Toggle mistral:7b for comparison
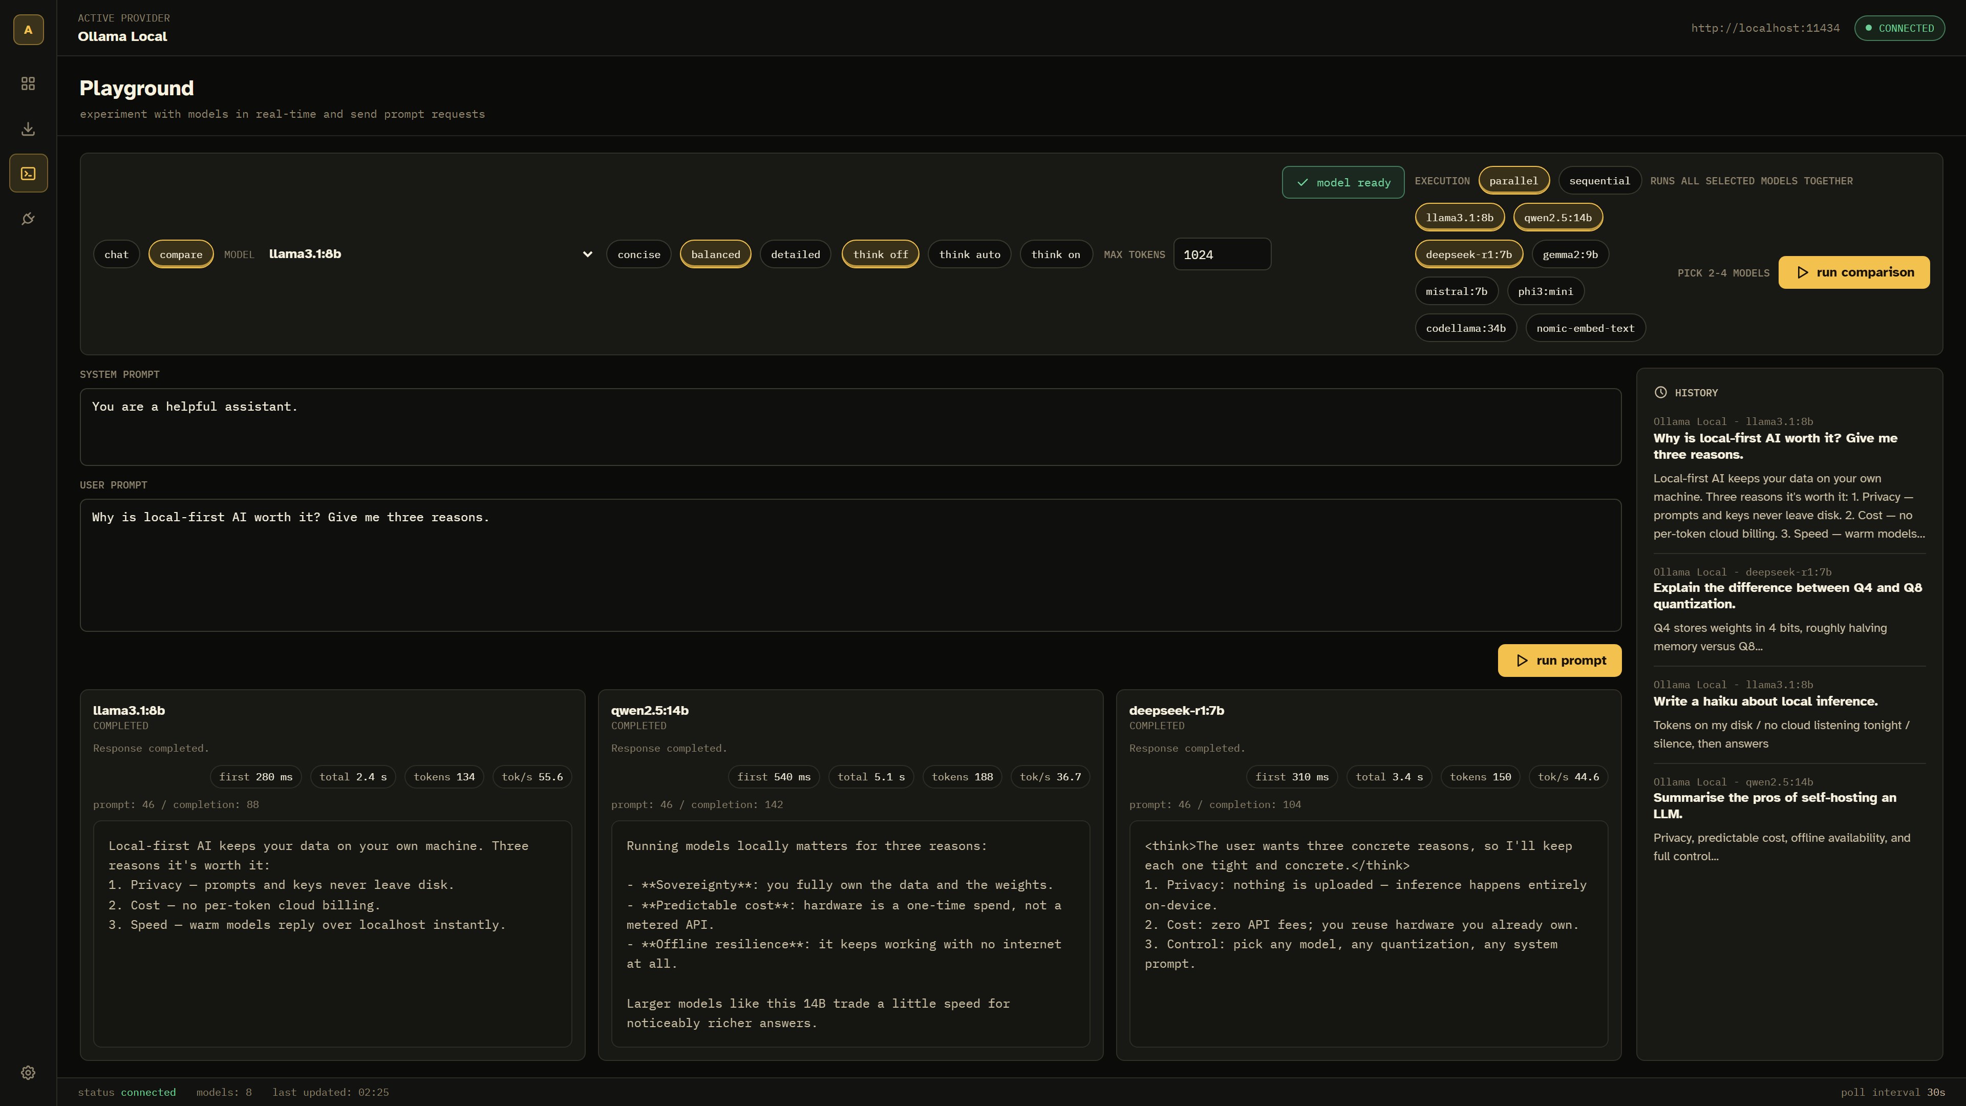This screenshot has height=1106, width=1966. (1456, 291)
